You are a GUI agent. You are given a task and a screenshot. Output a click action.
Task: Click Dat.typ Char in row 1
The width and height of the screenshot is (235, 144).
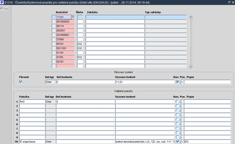[x=50, y=102]
